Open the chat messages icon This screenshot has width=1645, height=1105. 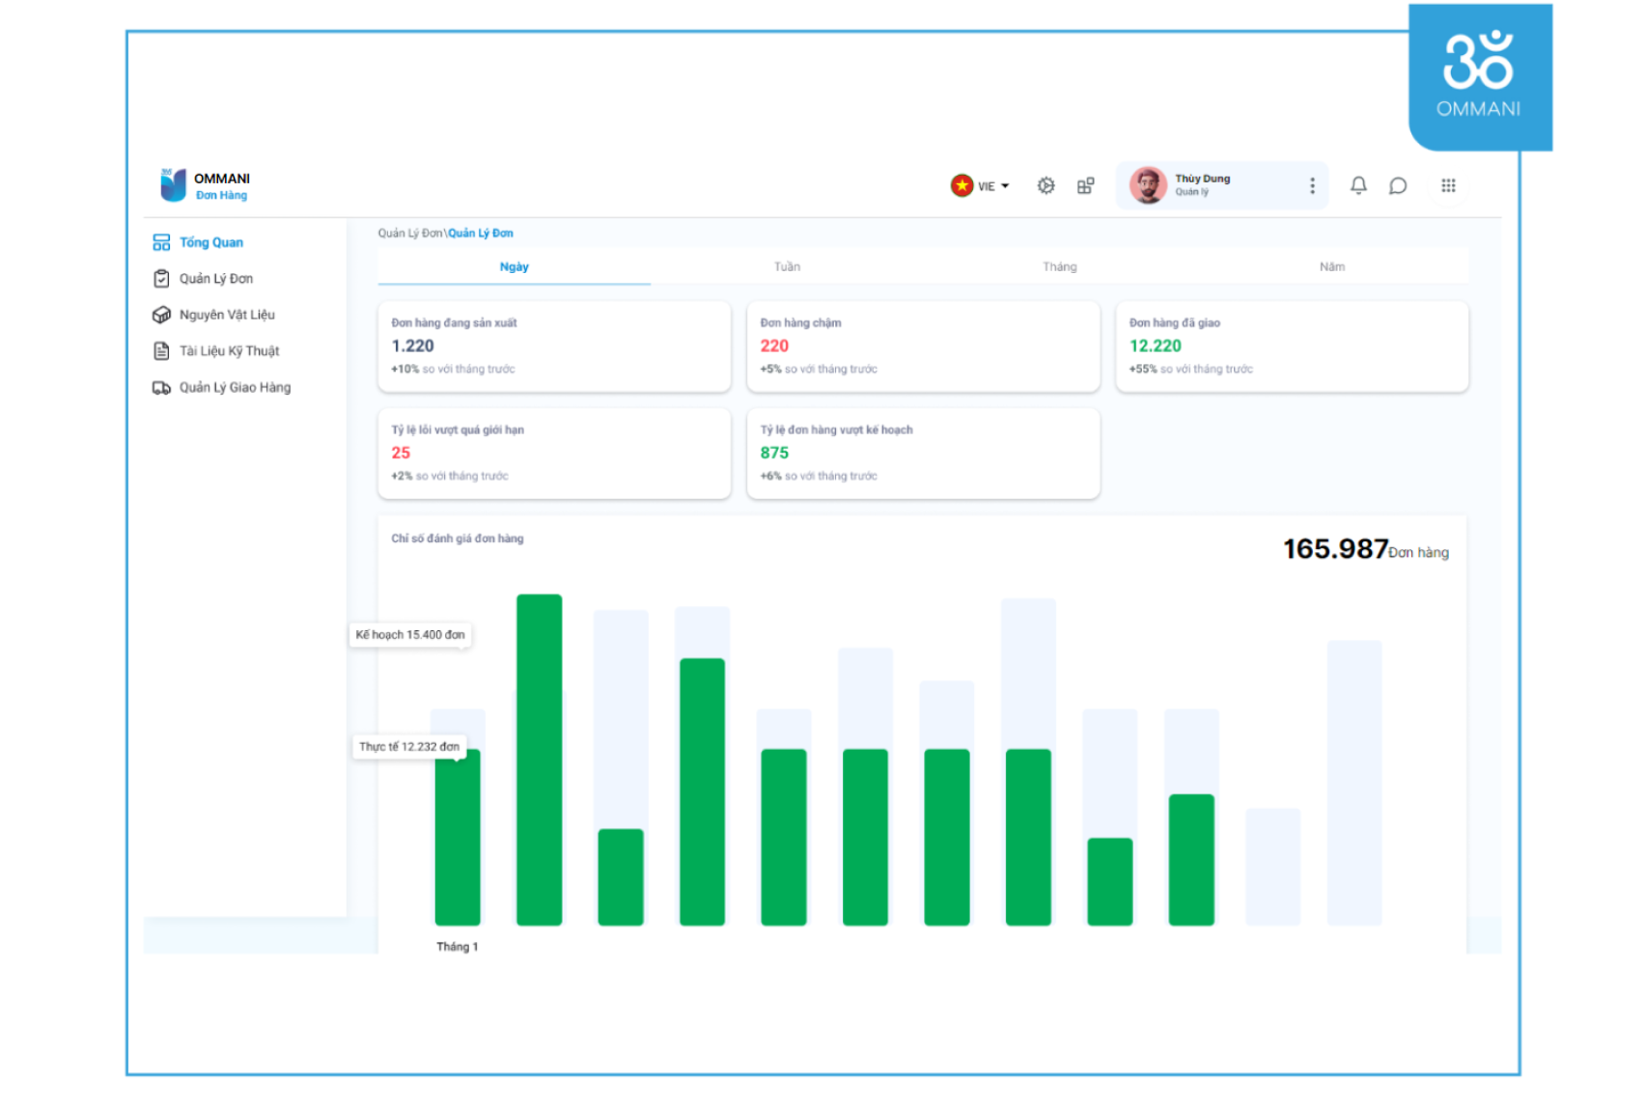[x=1397, y=185]
